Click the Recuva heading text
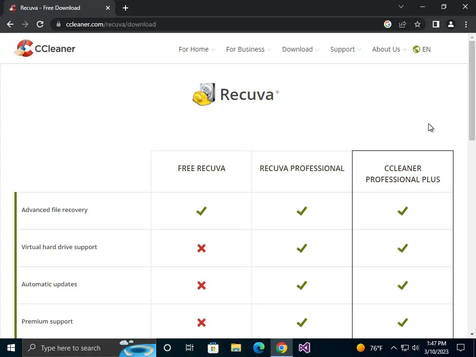Image resolution: width=476 pixels, height=357 pixels. coord(247,94)
